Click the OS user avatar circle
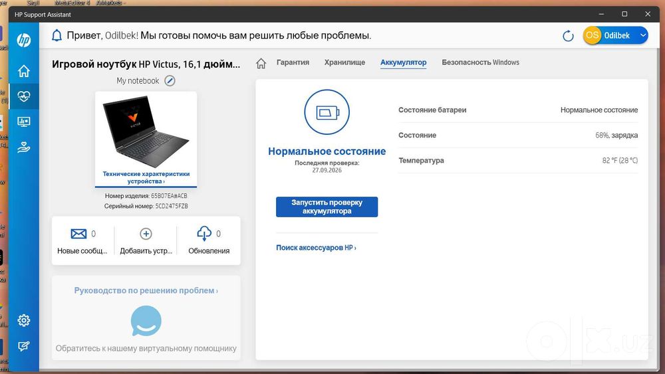Viewport: 665px width, 374px height. [592, 35]
